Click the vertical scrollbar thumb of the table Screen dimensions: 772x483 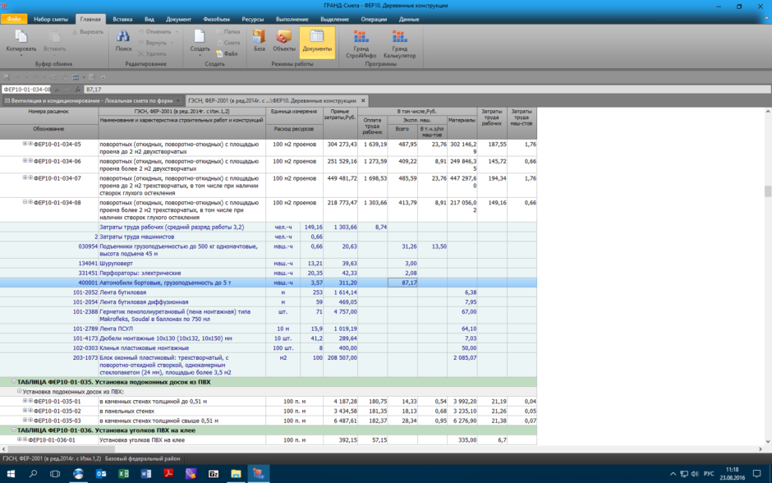pyautogui.click(x=768, y=191)
